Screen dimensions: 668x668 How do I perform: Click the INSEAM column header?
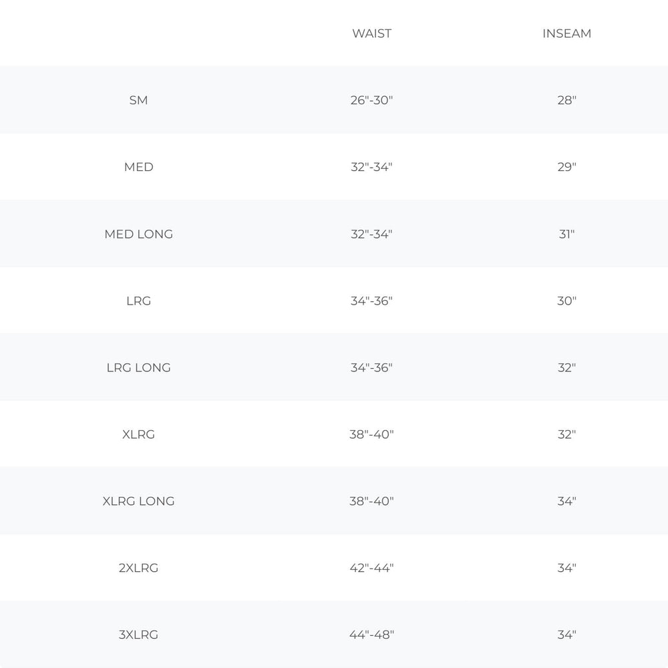566,33
